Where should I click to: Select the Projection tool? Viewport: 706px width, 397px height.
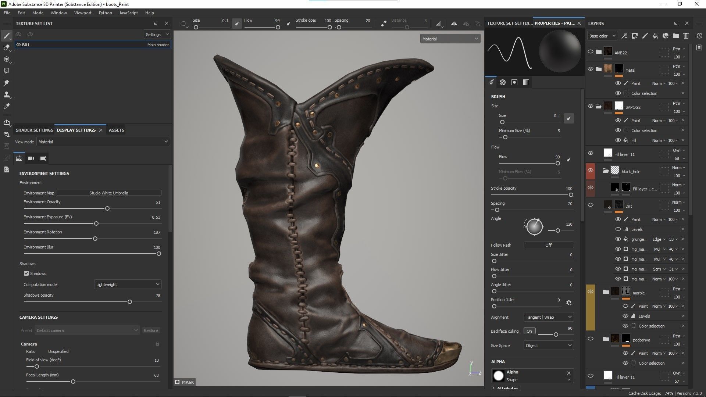coord(6,59)
